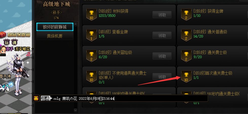Viewport: 248px width, 114px height.
Task: Select the 毁坏的寂静城 dungeon tab
Action: click(x=55, y=27)
